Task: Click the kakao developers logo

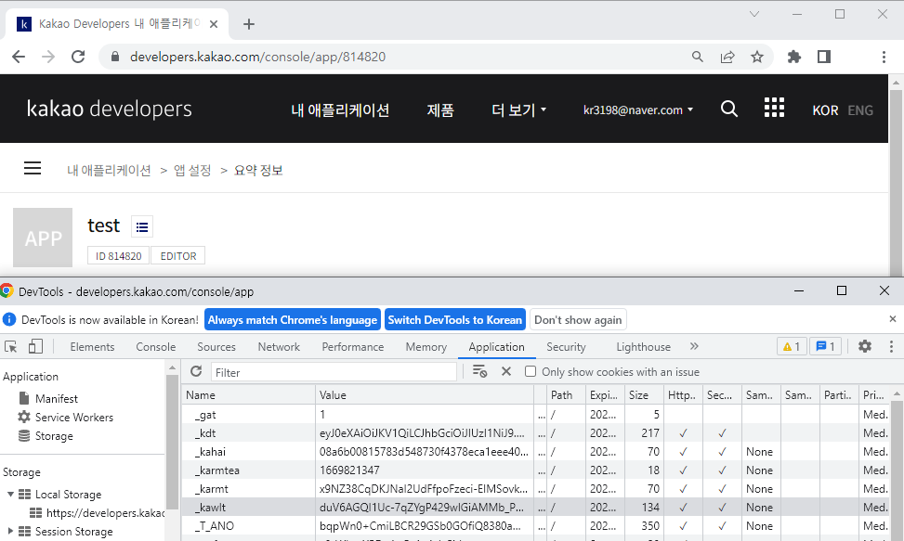Action: [x=110, y=109]
